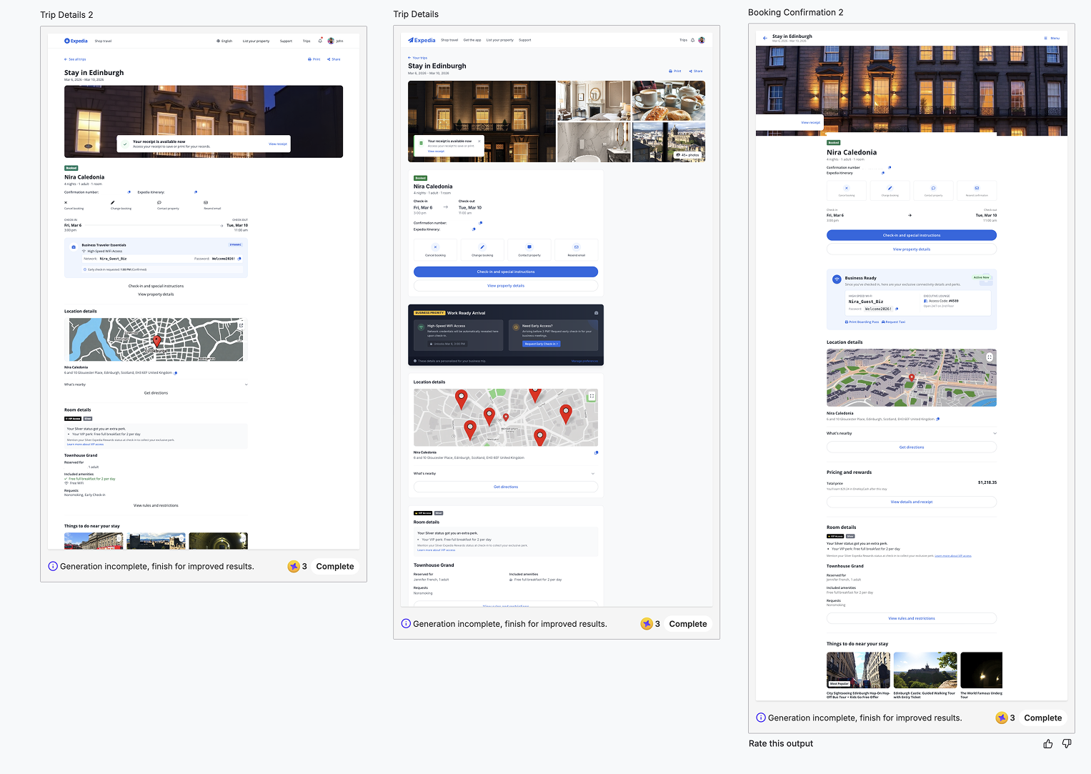The width and height of the screenshot is (1091, 774).
Task: Click the map in Trip Details 2
Action: pyautogui.click(x=156, y=339)
